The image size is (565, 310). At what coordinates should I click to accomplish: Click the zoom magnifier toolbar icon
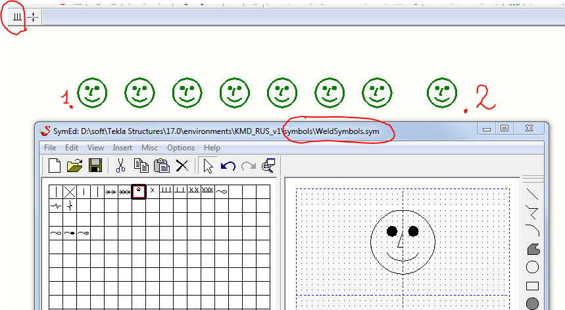tap(268, 166)
